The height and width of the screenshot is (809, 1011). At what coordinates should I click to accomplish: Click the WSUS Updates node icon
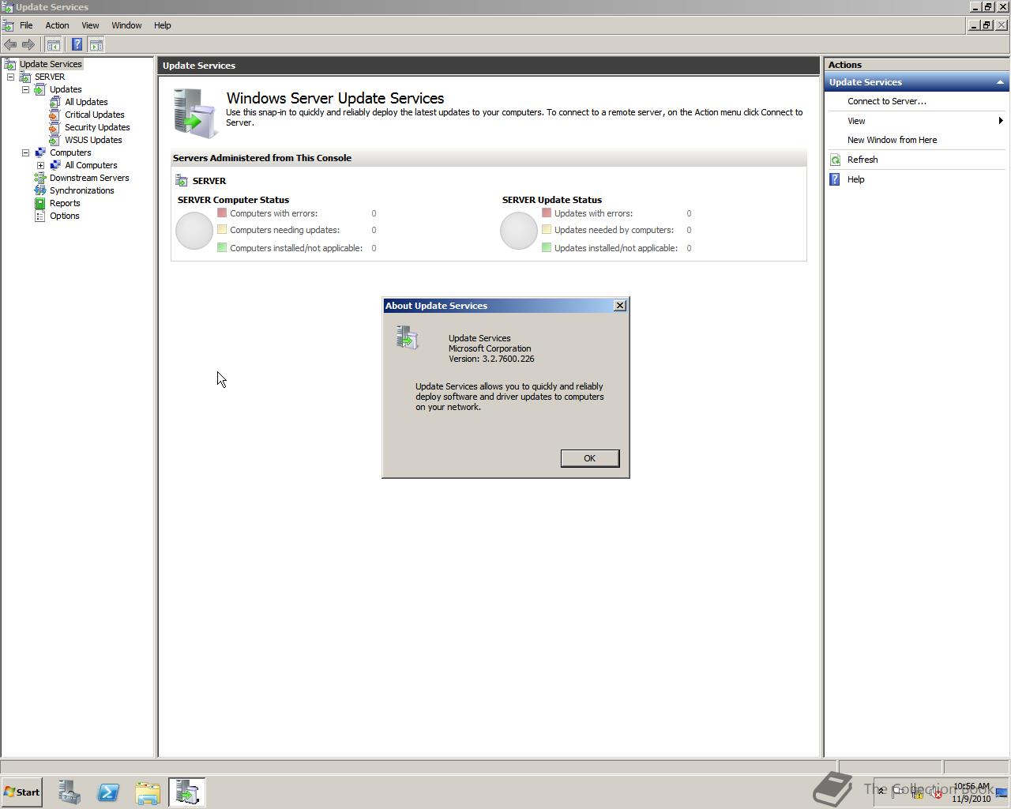pos(55,140)
